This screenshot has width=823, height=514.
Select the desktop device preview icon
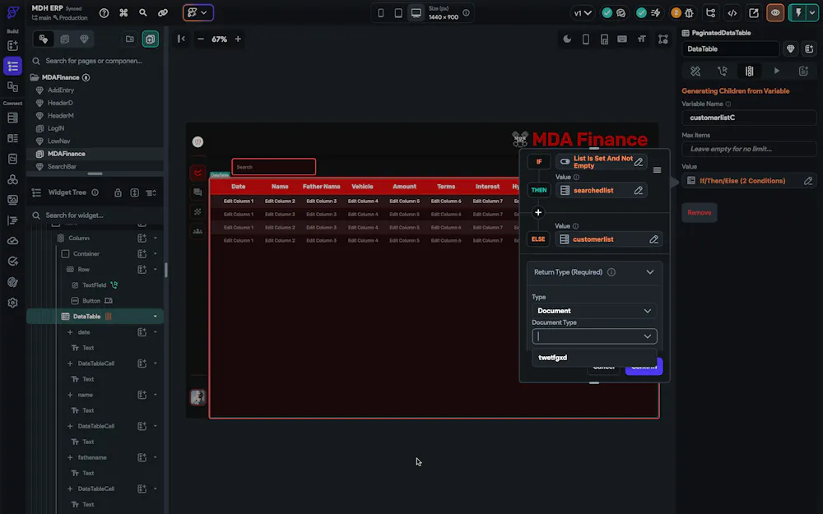point(416,13)
